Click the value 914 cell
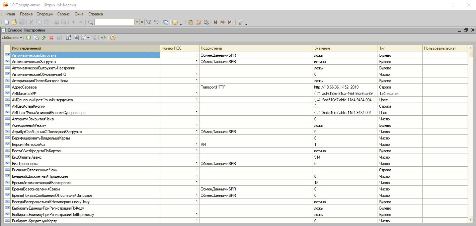 [345, 157]
